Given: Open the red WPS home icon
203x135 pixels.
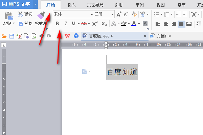Looking at the screenshot, I should coord(67,36).
